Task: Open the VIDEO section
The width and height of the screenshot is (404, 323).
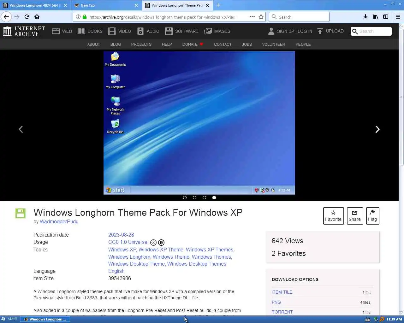Action: pyautogui.click(x=120, y=31)
